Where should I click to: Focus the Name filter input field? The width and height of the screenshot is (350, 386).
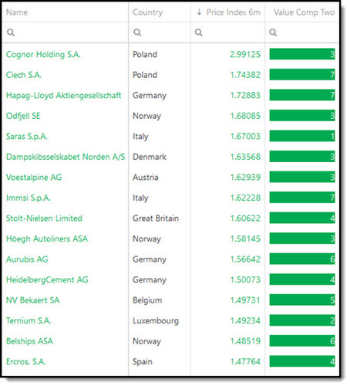pos(65,32)
